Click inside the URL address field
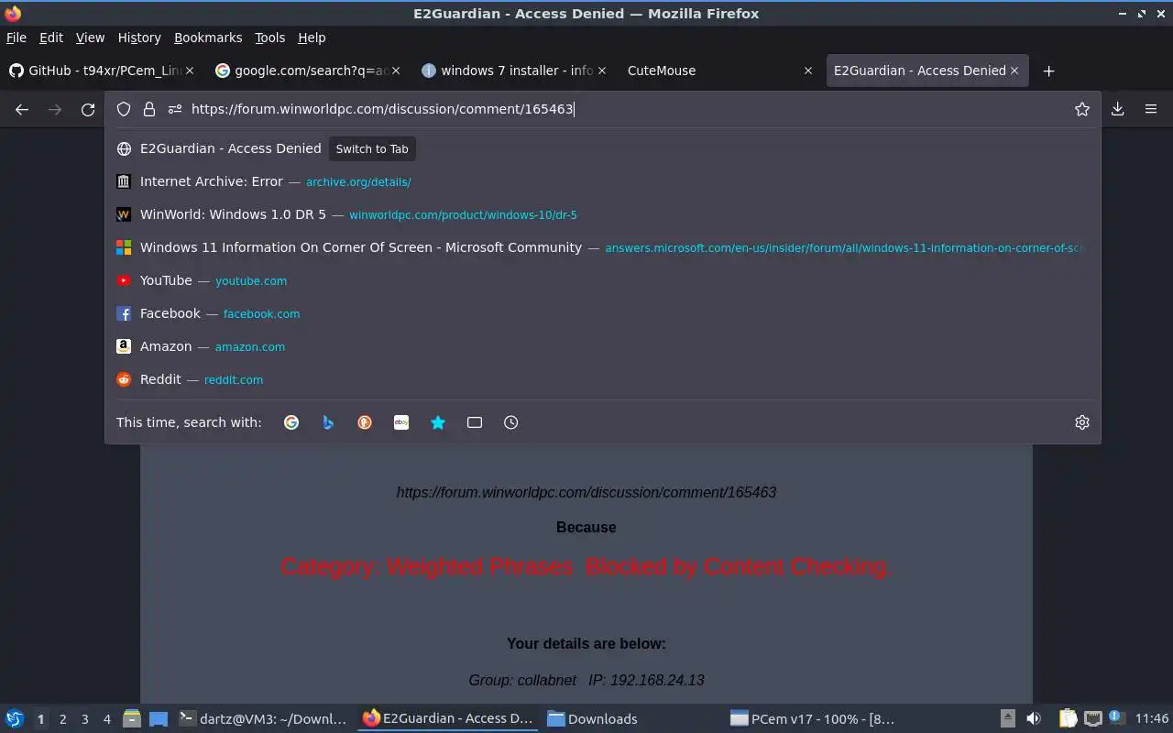 [628, 109]
